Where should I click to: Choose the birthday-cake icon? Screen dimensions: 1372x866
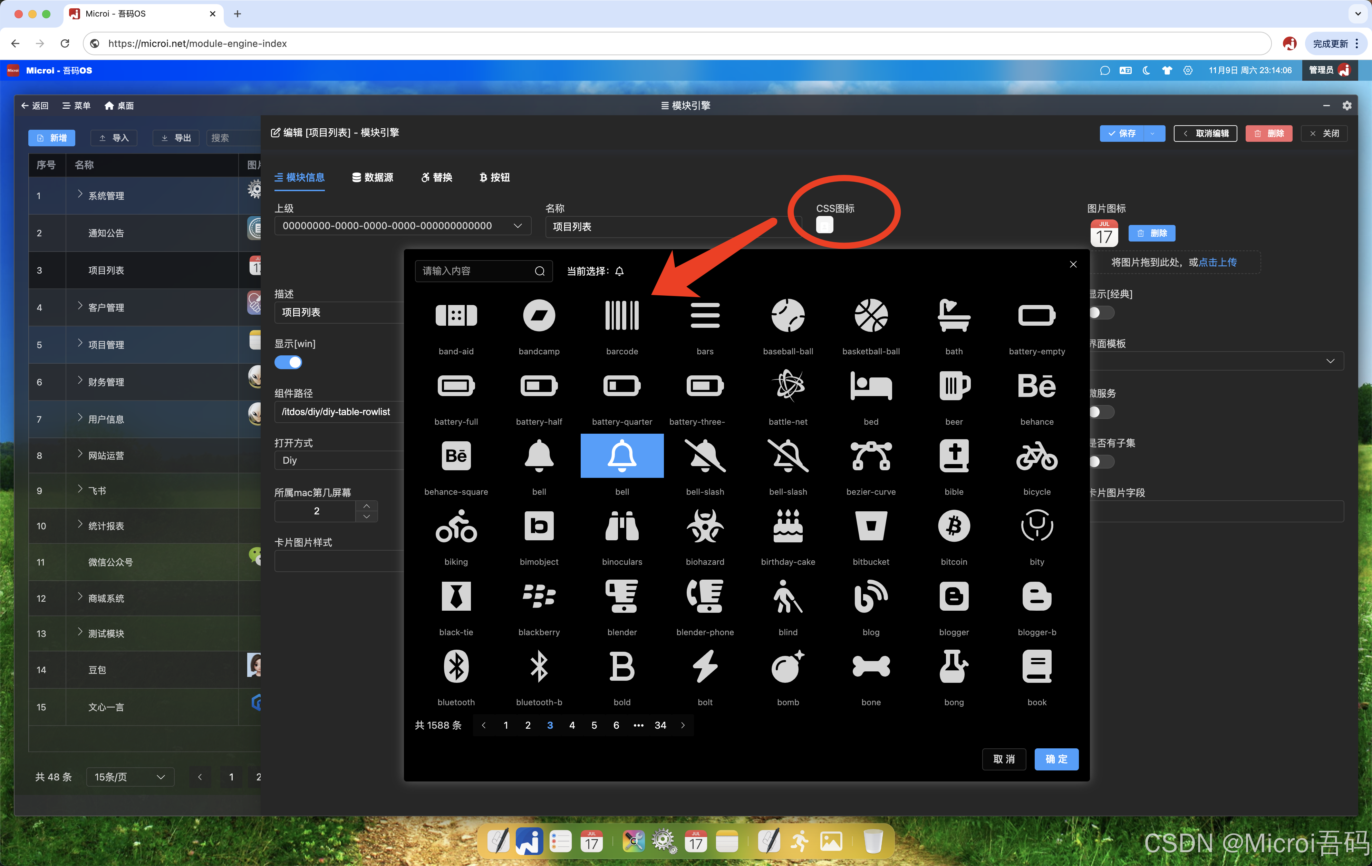(x=788, y=526)
